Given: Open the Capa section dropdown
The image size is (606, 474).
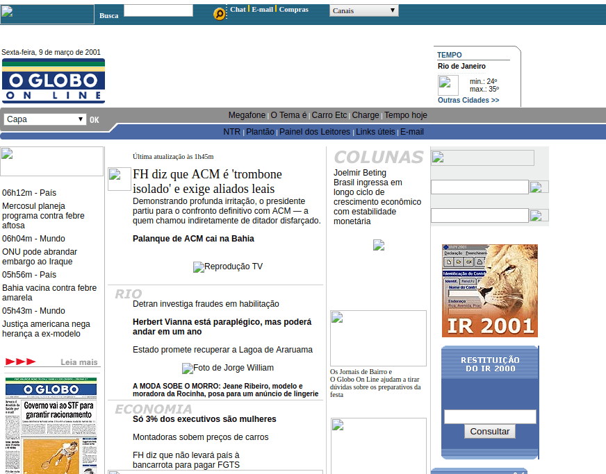Looking at the screenshot, I should [44, 119].
